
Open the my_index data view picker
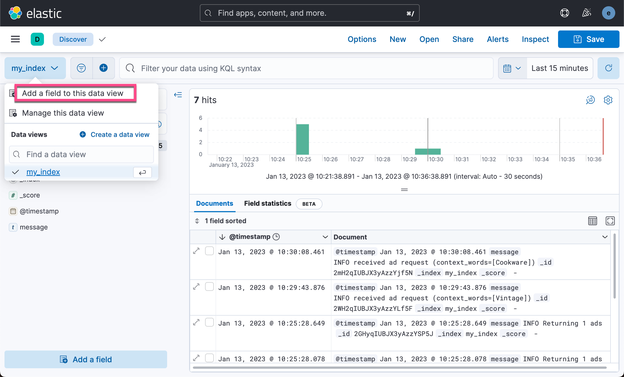[35, 68]
